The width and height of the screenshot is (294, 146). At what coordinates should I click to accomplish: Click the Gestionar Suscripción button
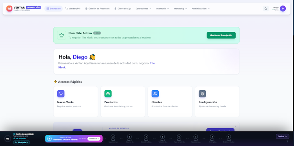221,35
